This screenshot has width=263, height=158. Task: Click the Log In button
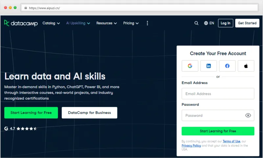[226, 23]
